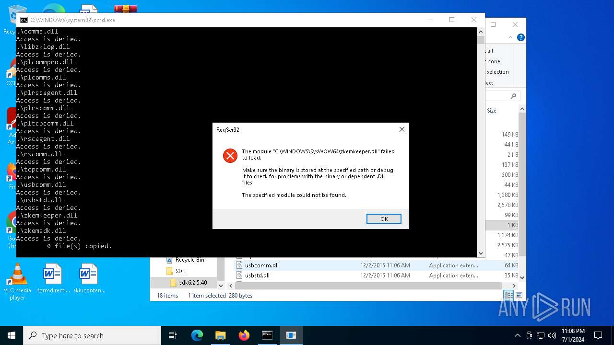The image size is (614, 345).
Task: Click the usbstd.dll file icon
Action: (240, 275)
